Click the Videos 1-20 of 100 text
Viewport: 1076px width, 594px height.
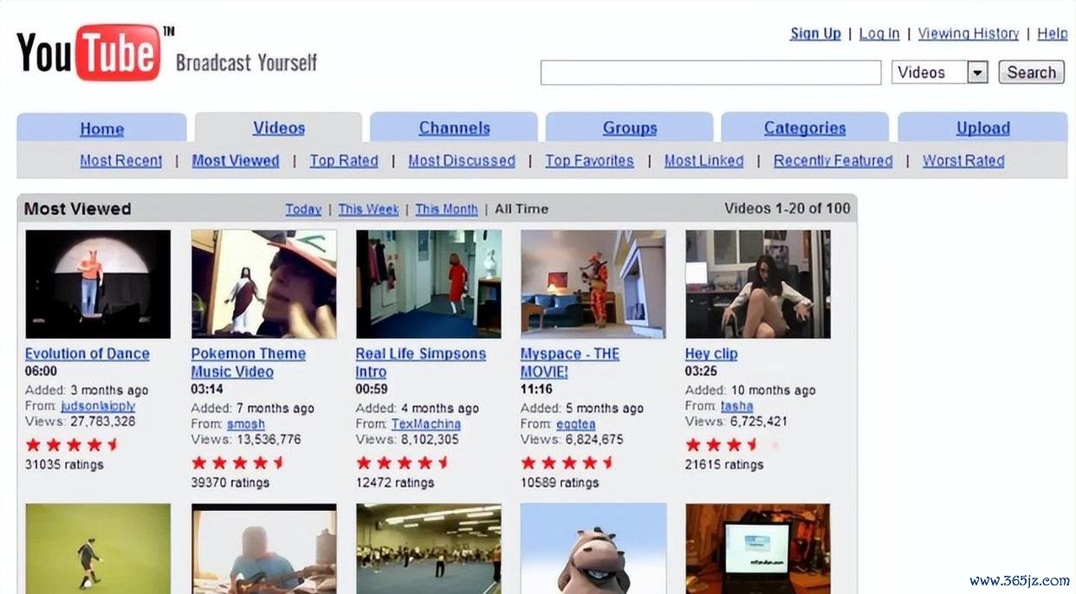788,208
